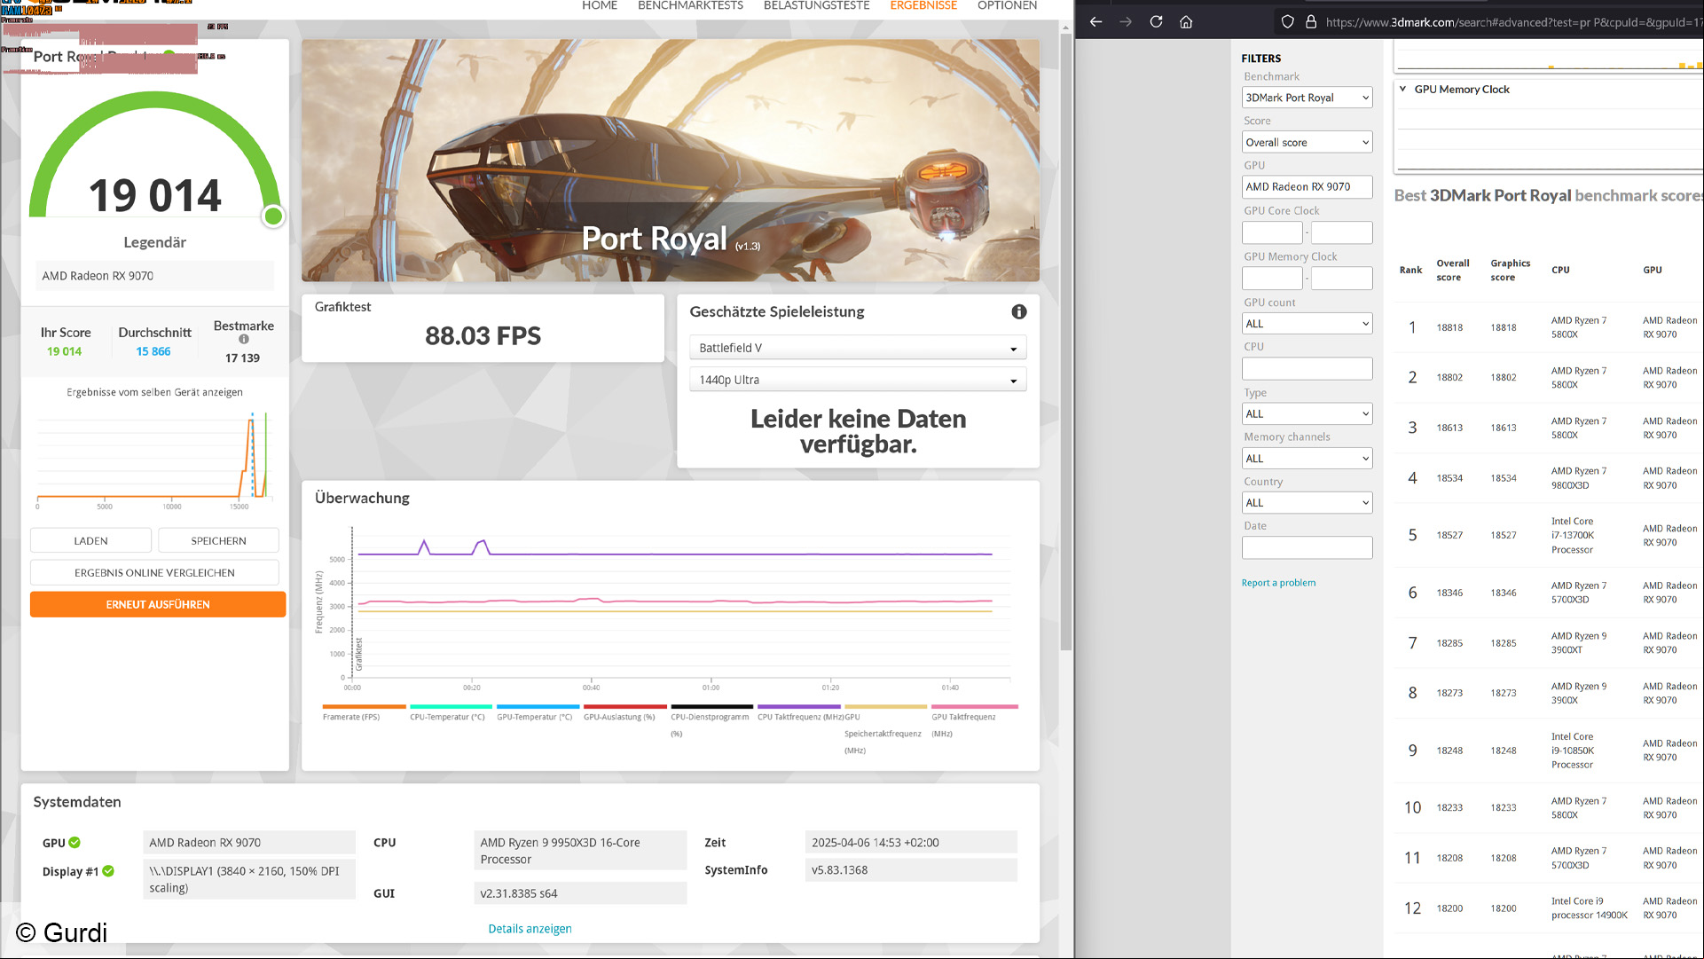This screenshot has height=959, width=1704.
Task: Open the BENCHMARKTESTS tab
Action: [x=691, y=5]
